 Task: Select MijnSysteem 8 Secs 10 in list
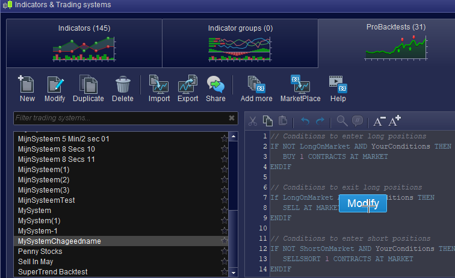point(121,149)
